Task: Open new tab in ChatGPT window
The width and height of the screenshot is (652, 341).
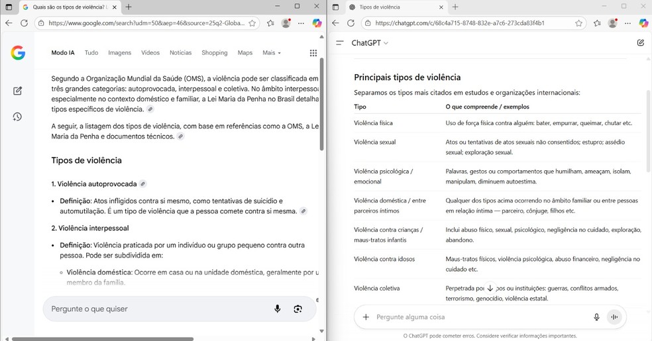Action: [455, 7]
